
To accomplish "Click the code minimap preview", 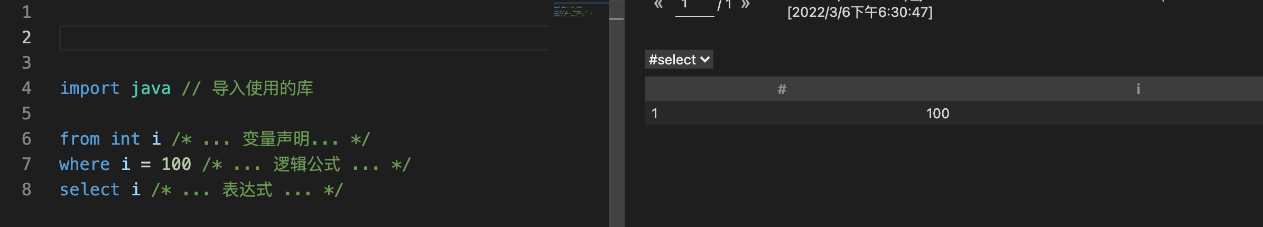I will click(x=579, y=11).
